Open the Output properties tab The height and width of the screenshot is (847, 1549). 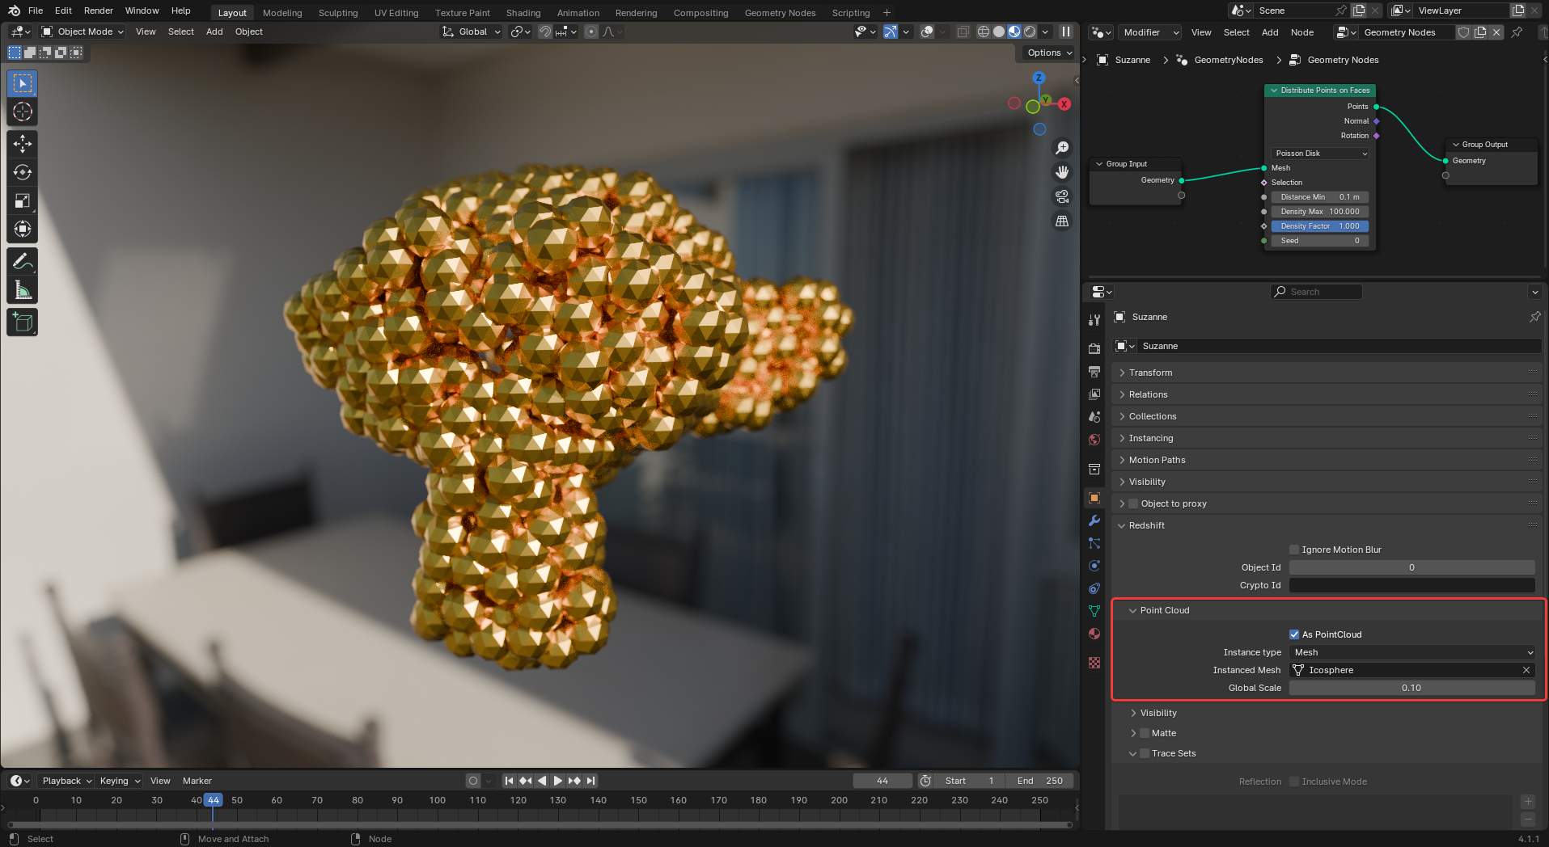[1094, 372]
